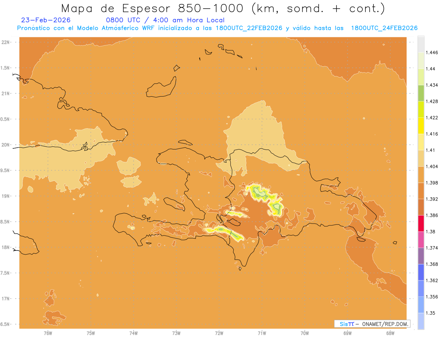Click legend value '1.404'
This screenshot has height=338, width=438.
click(x=431, y=167)
